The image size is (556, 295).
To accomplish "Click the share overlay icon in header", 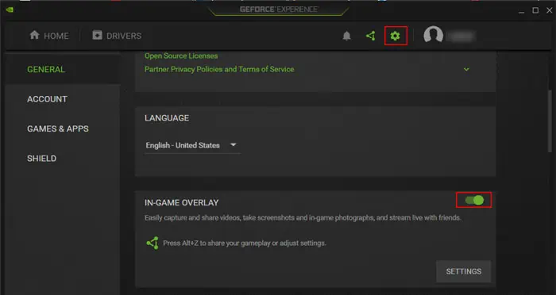I will pyautogui.click(x=371, y=36).
